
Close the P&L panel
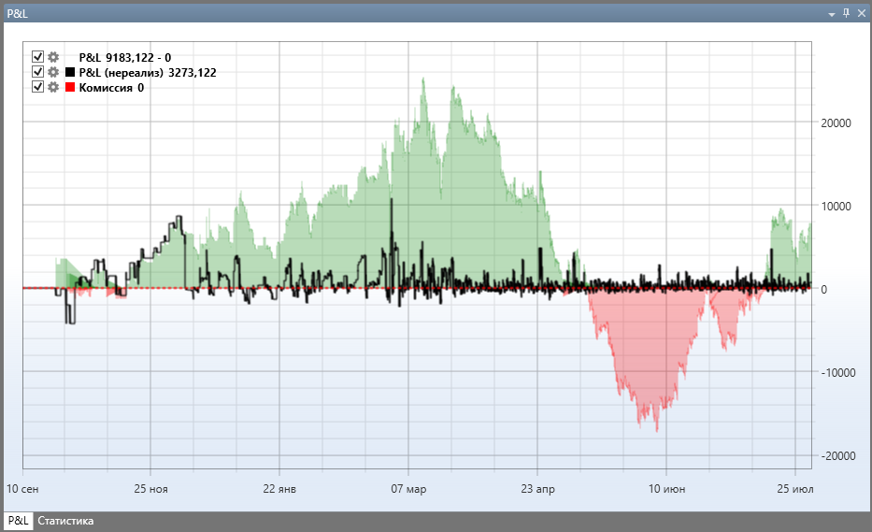(x=862, y=13)
